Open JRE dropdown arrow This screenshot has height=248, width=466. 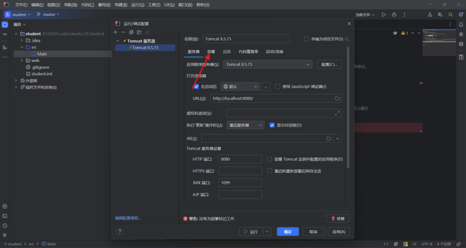tap(338, 138)
